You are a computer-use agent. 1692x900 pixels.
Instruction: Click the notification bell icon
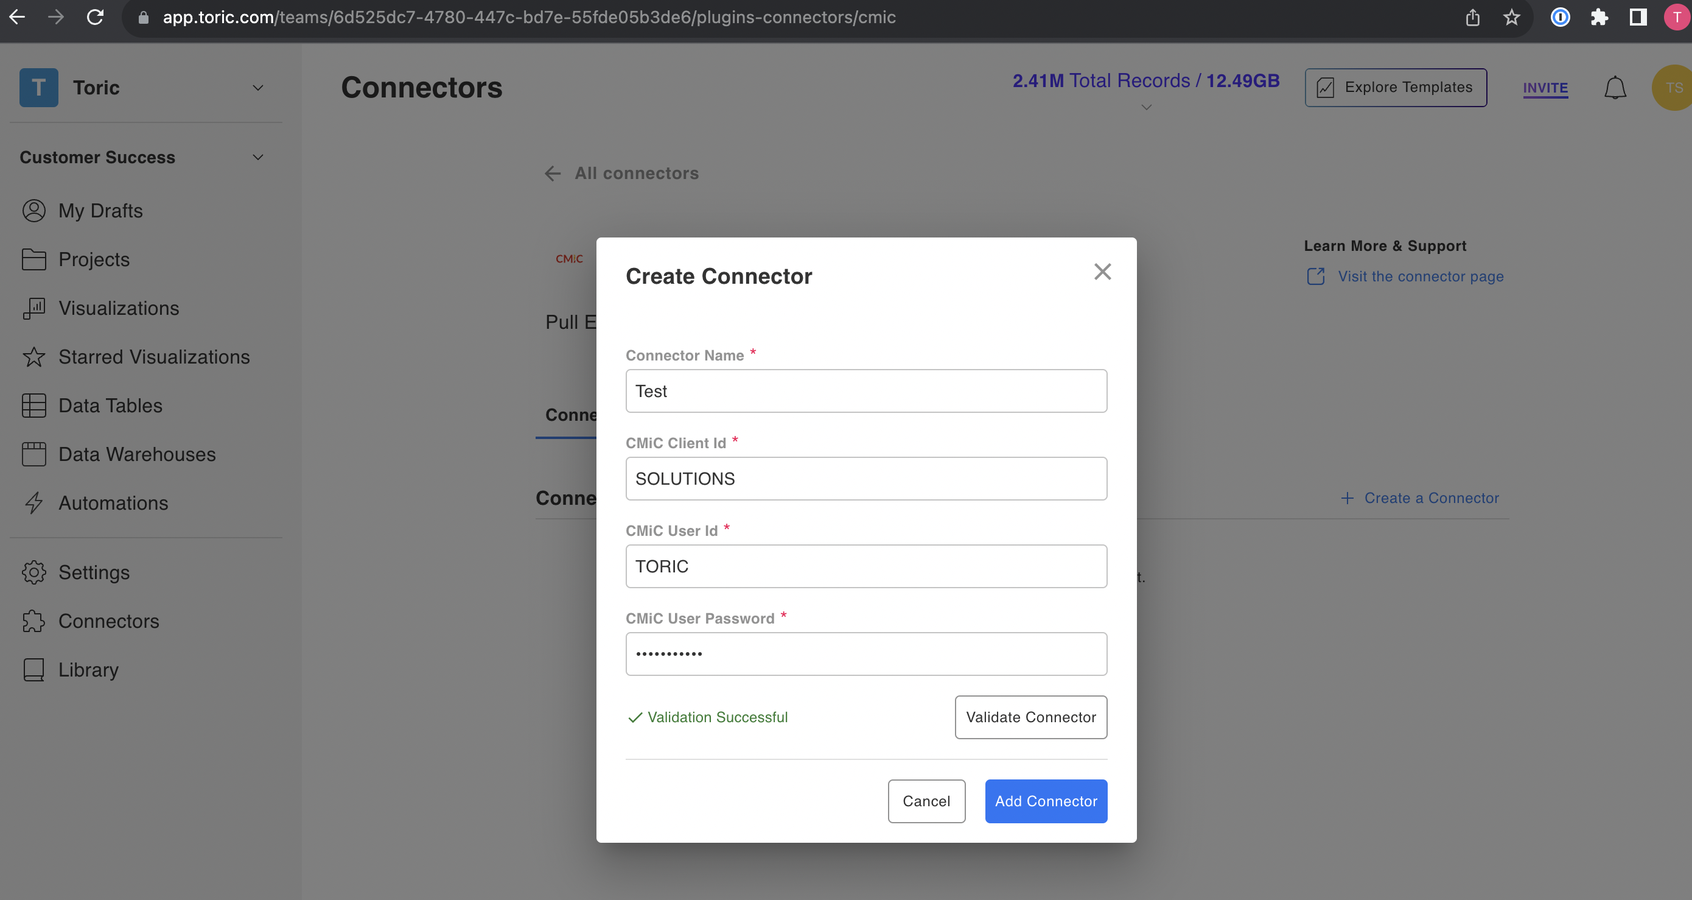(1615, 87)
